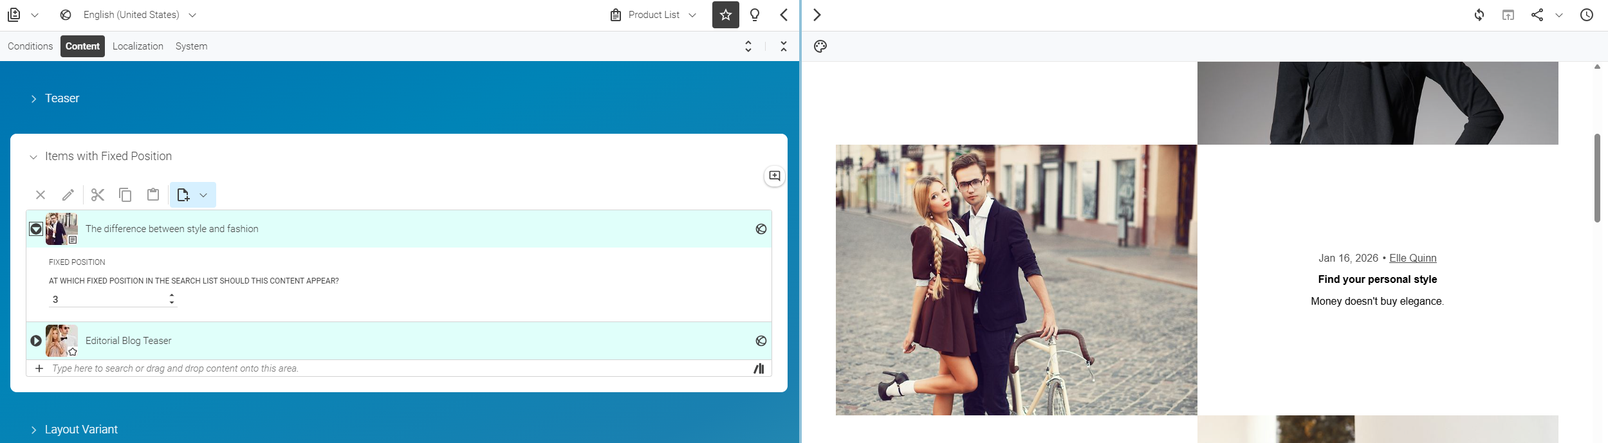The width and height of the screenshot is (1608, 443).
Task: Reload the preview
Action: click(1479, 15)
